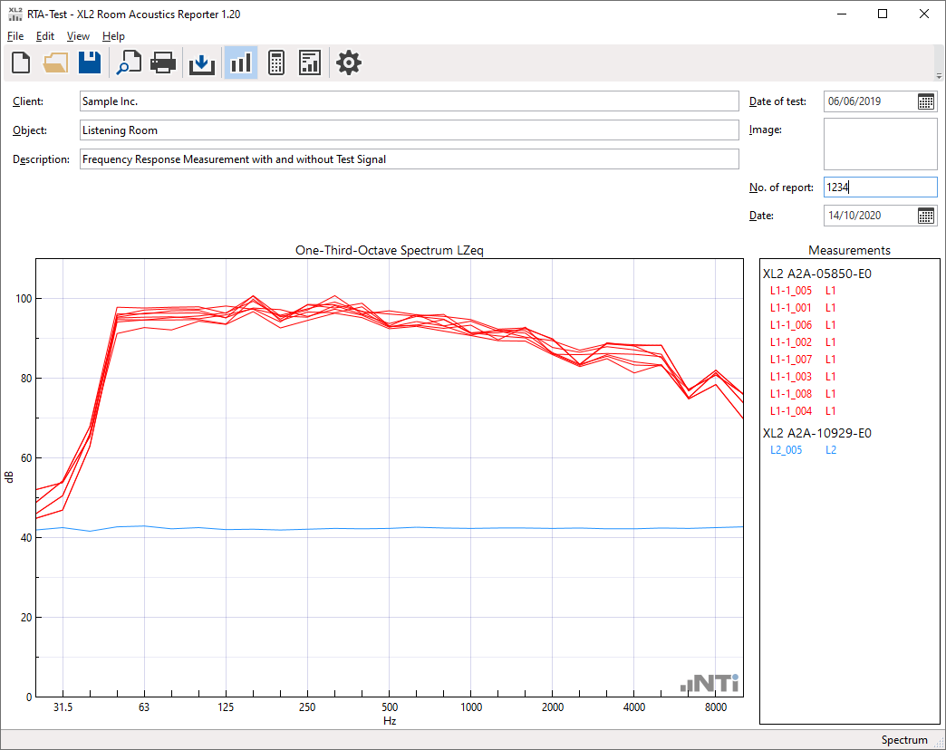Save the report using the floppy disk icon

pos(90,62)
